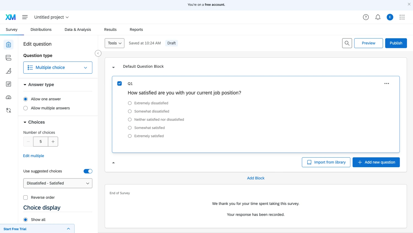This screenshot has width=413, height=233.
Task: Expand the Tools dropdown
Action: point(115,43)
